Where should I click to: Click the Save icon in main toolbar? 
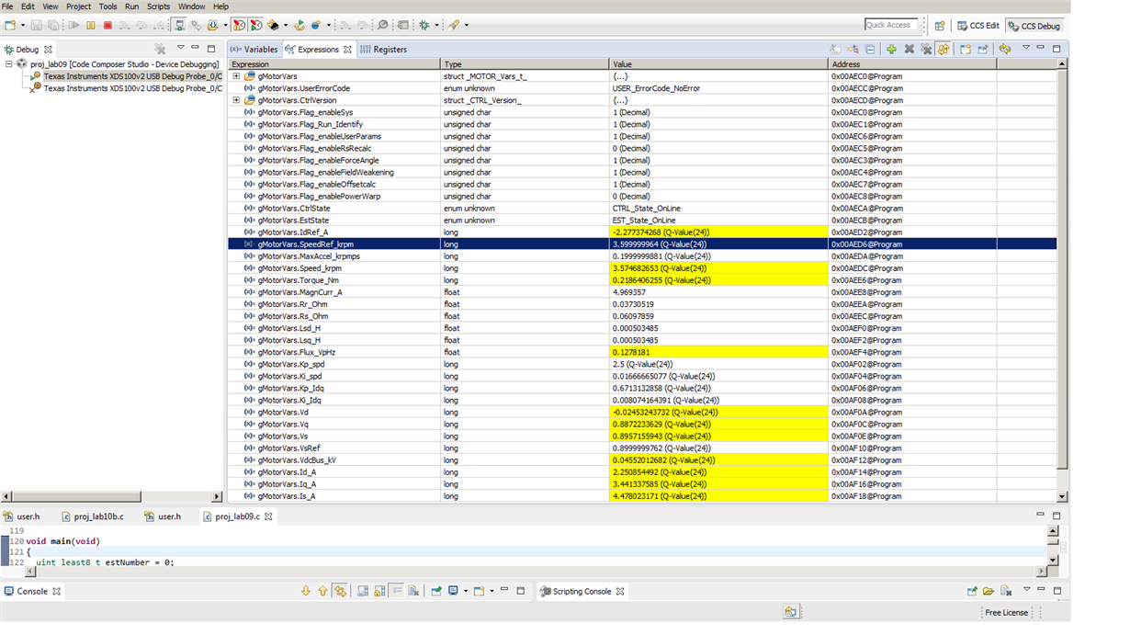(38, 25)
